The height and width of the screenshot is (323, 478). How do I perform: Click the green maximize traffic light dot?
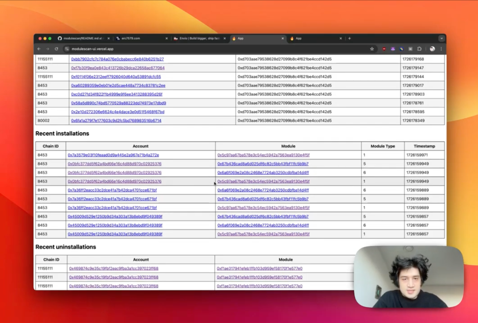click(50, 38)
